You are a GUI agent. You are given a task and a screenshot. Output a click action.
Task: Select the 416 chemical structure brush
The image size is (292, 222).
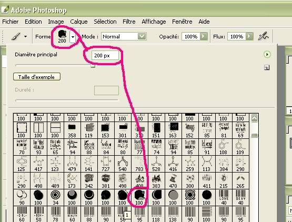(173, 164)
